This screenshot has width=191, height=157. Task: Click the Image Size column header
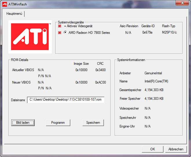coord(81,64)
